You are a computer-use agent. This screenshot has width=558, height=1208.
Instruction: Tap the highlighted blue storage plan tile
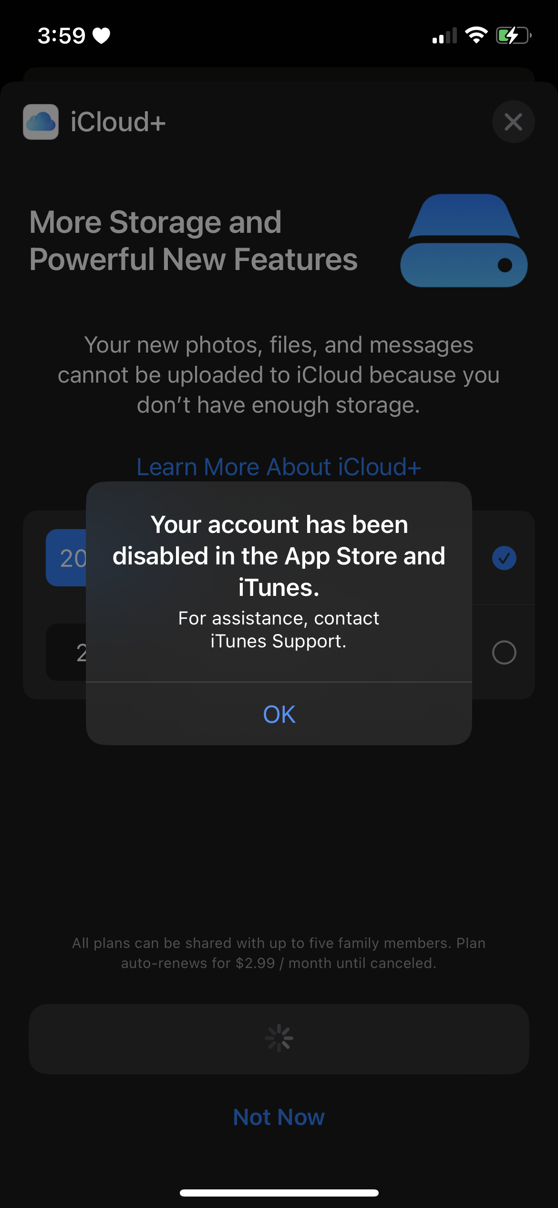(66, 558)
